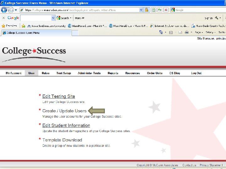Open Nova Southeastern University bookmark
The height and width of the screenshot is (169, 226).
point(46,26)
